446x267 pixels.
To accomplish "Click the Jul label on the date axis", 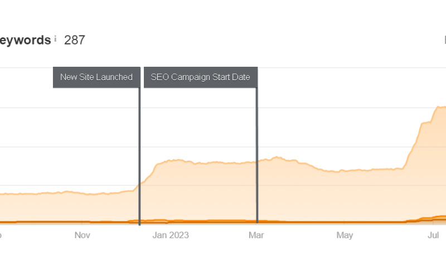I will coord(434,235).
